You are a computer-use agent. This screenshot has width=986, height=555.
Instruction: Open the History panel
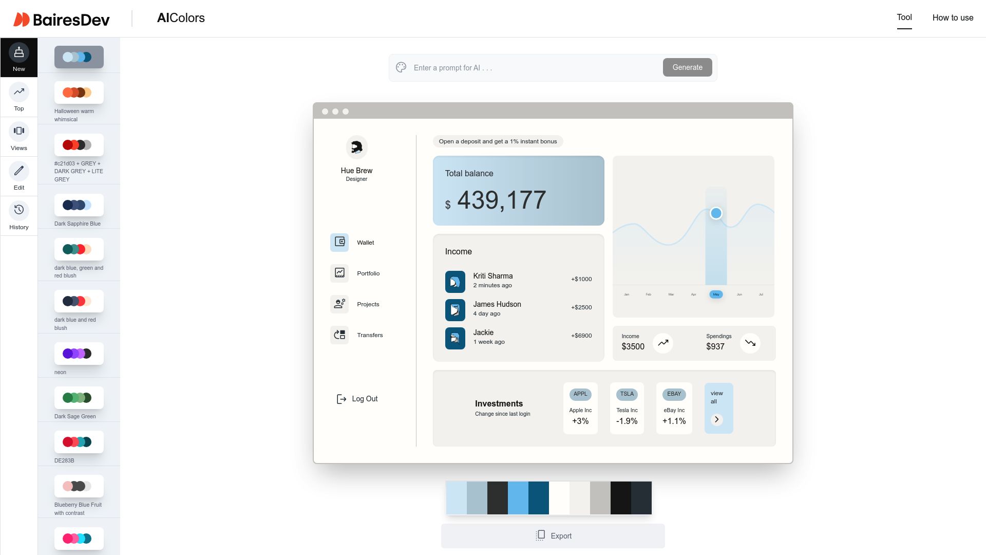(x=19, y=215)
